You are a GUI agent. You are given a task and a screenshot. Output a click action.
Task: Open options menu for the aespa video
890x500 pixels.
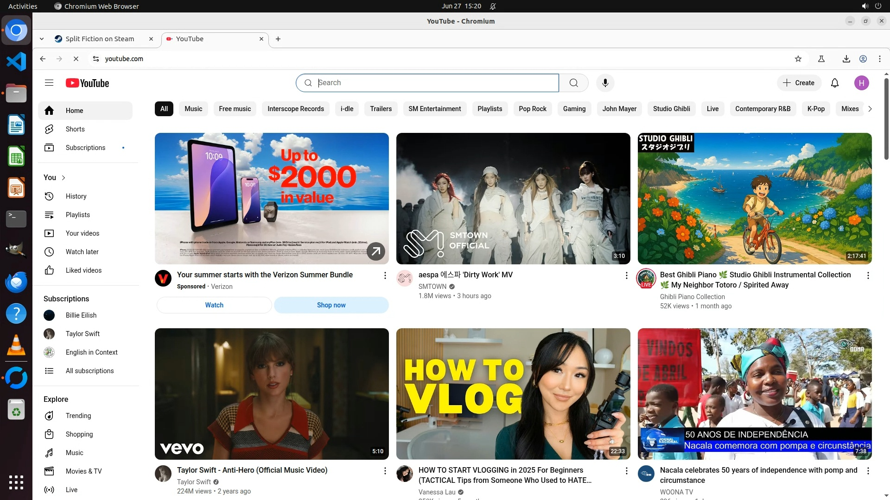[x=626, y=275]
